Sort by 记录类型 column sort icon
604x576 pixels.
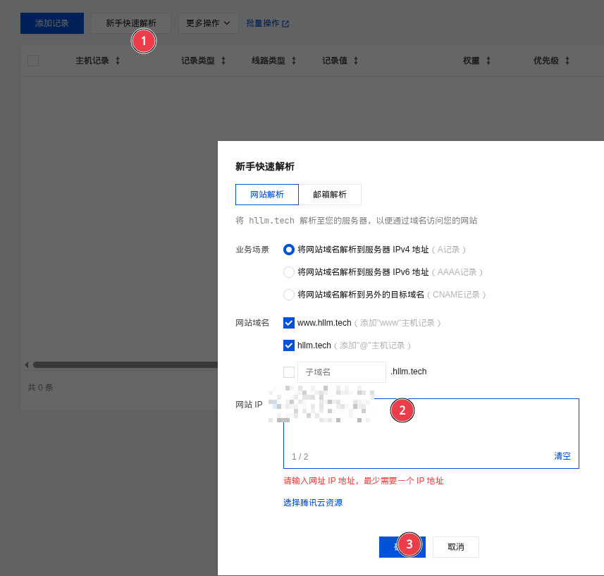223,61
